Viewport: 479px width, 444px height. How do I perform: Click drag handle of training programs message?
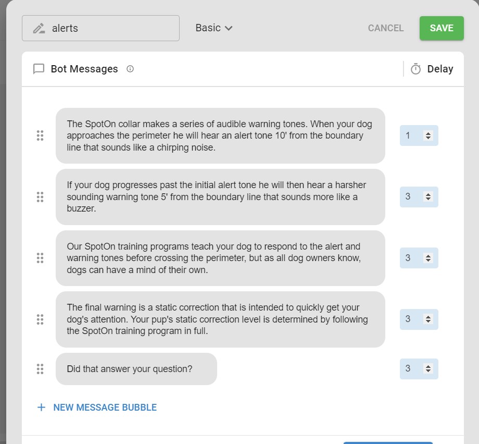click(x=40, y=258)
